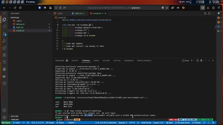Open the Explorer view in activity bar
The height and width of the screenshot is (125, 223).
coord(4,19)
